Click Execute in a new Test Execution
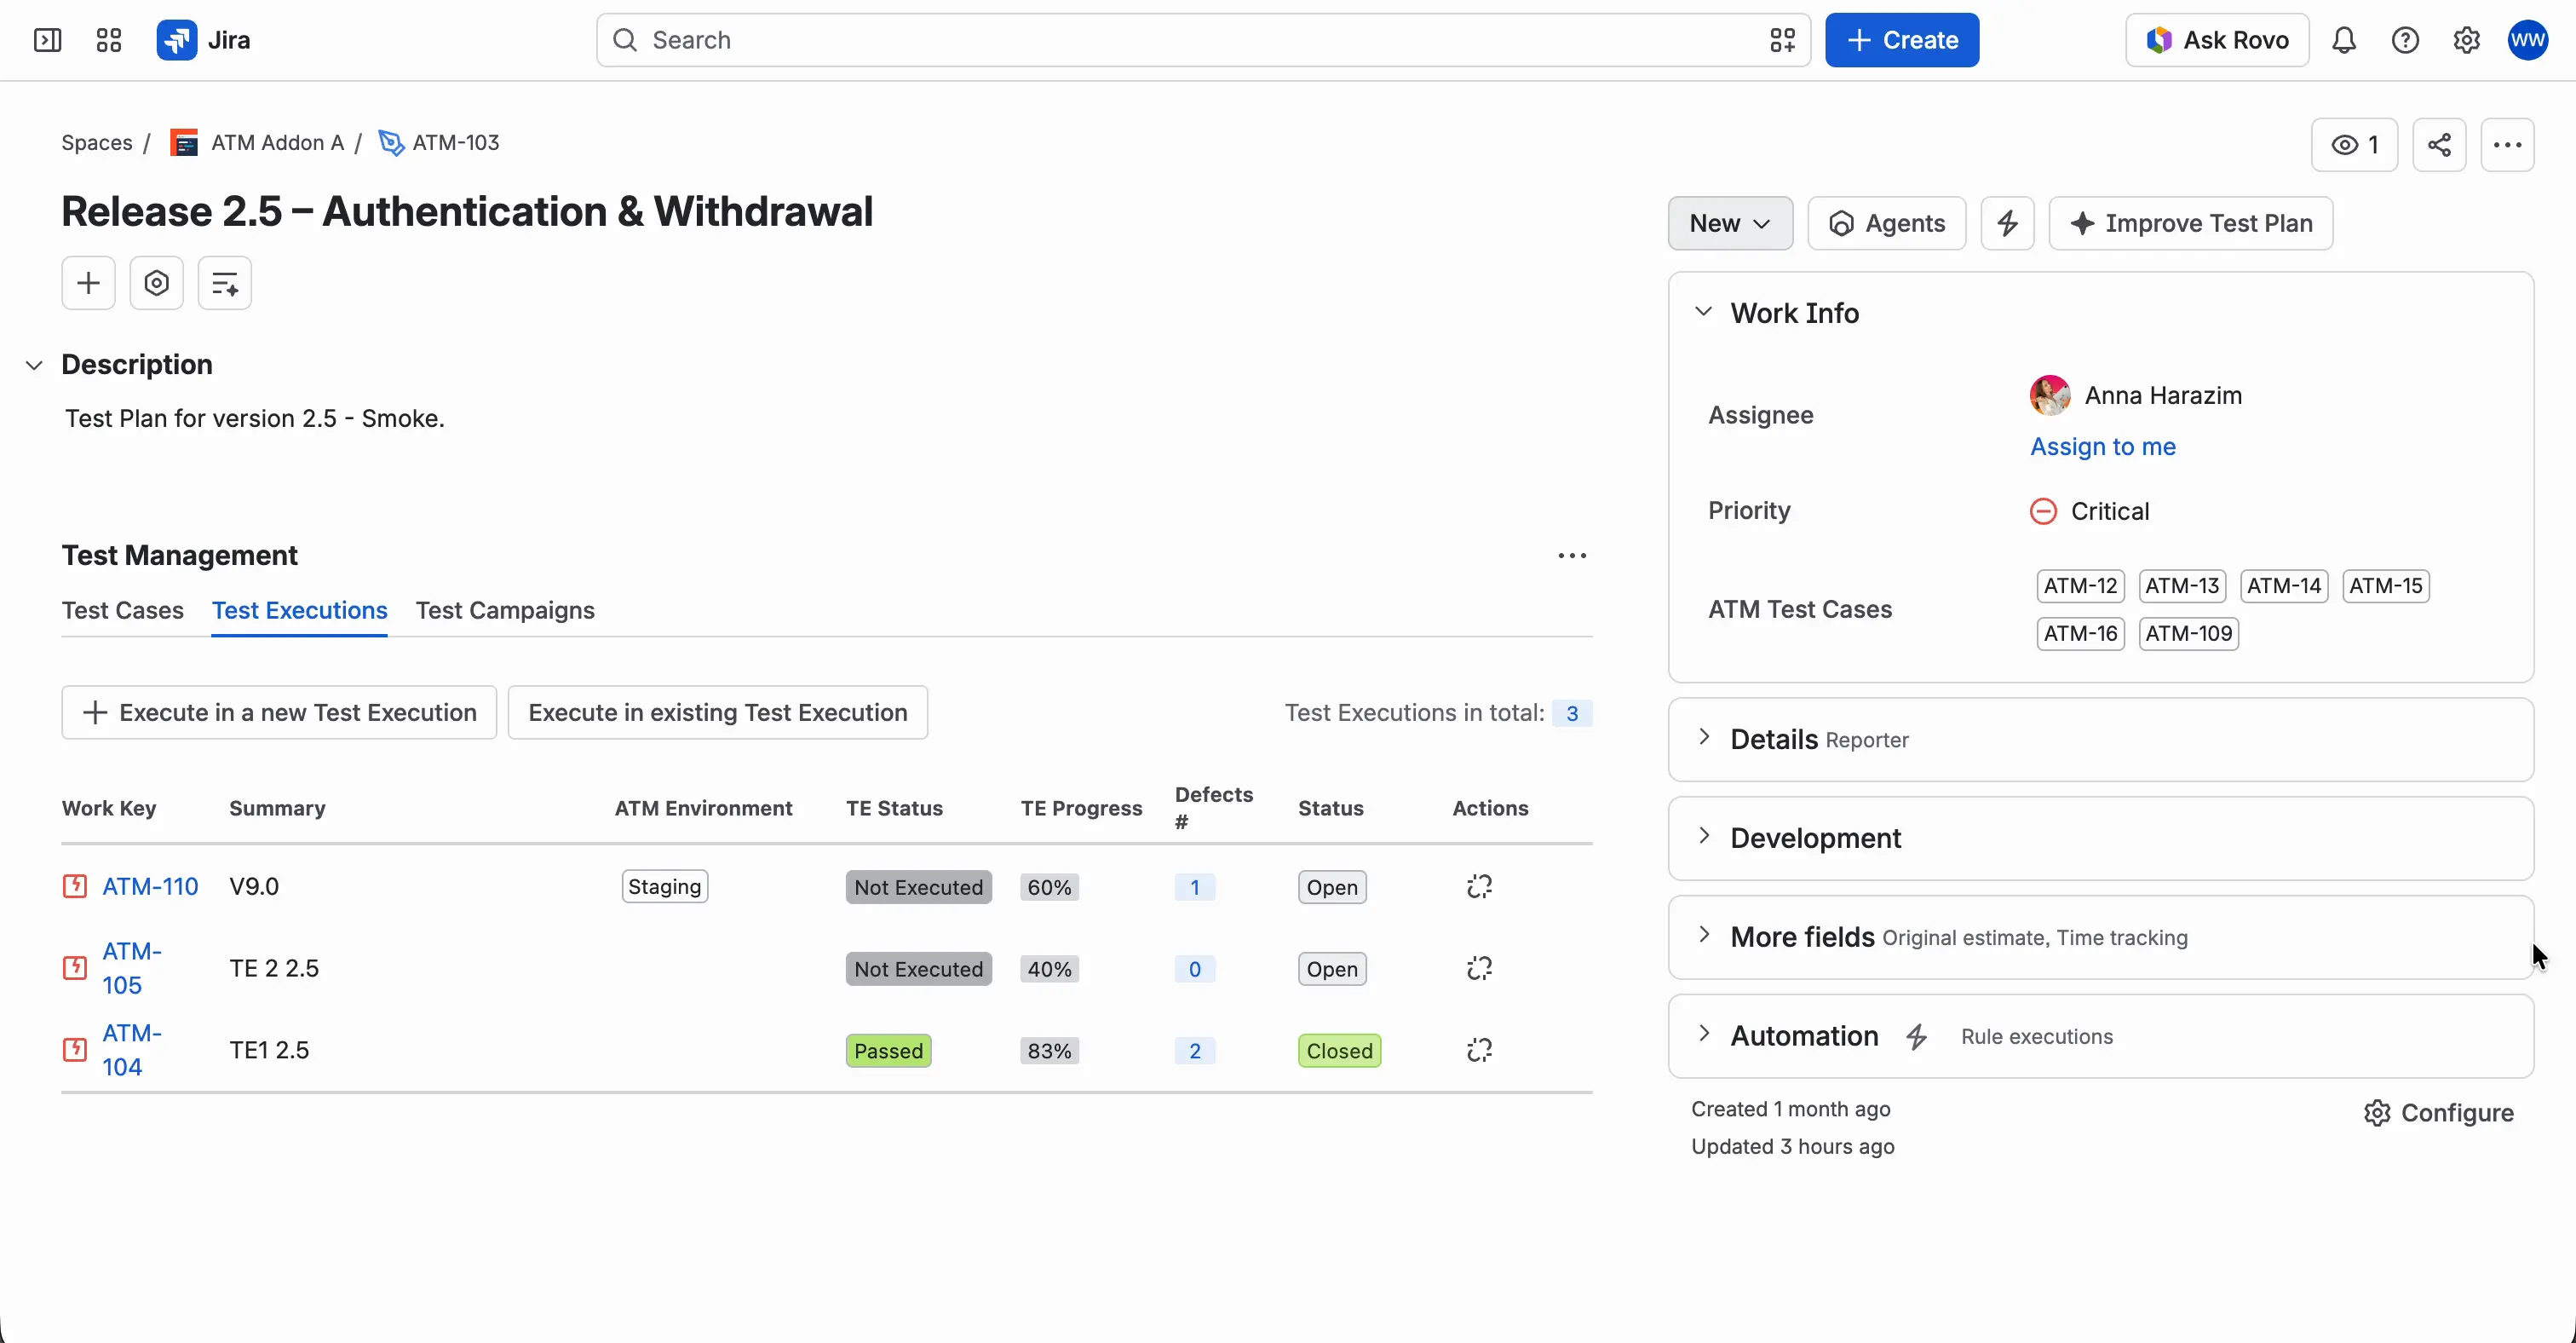Screen dimensions: 2576x1343 279,713
